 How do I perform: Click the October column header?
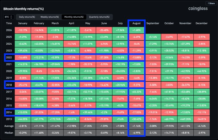pyautogui.click(x=169, y=23)
